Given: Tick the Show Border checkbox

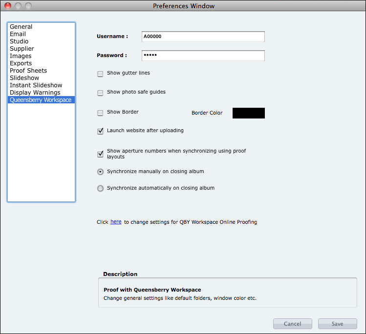Looking at the screenshot, I should 100,113.
